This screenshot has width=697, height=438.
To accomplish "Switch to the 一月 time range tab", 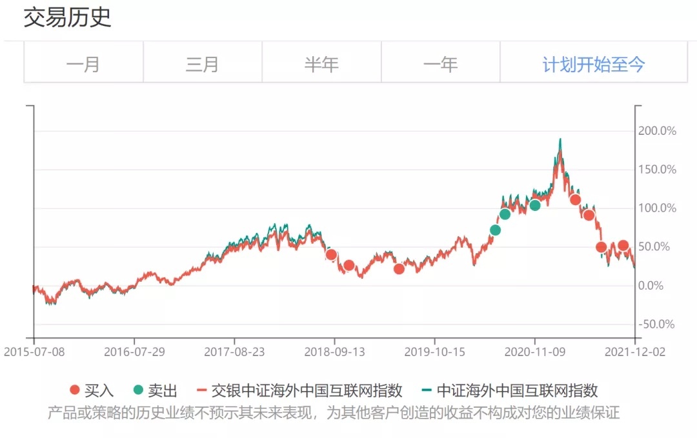I will (x=83, y=64).
